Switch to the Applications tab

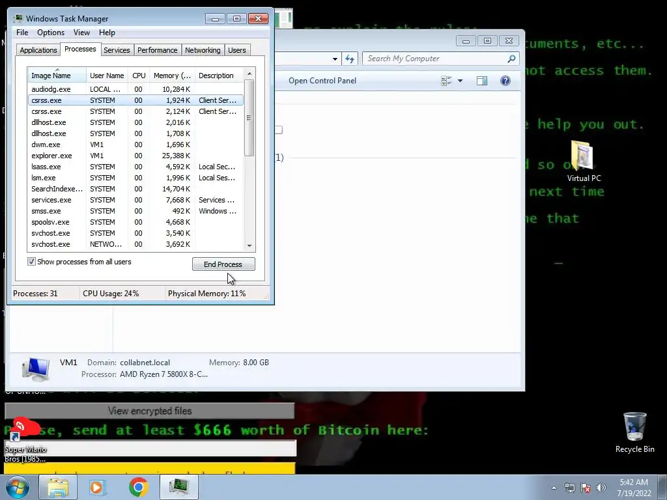(38, 50)
